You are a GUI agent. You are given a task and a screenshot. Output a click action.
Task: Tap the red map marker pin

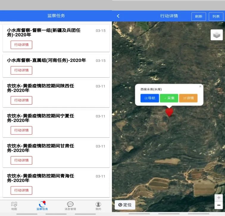tap(169, 112)
